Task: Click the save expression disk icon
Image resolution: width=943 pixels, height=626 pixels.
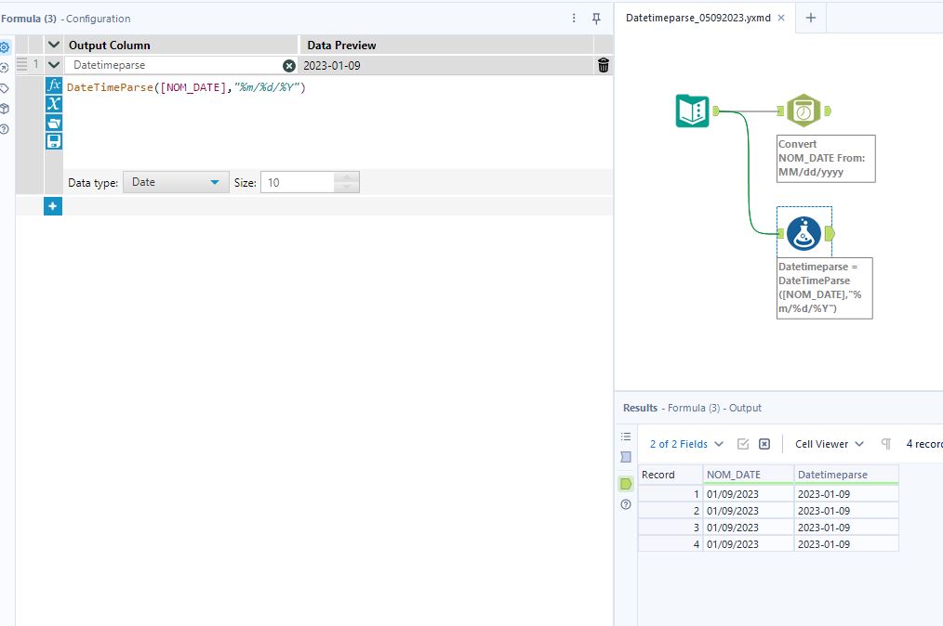Action: pyautogui.click(x=54, y=141)
